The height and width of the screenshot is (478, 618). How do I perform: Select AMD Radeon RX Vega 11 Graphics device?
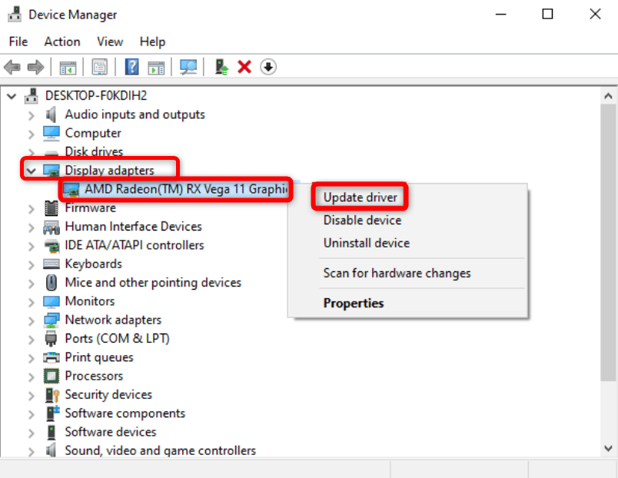coord(184,189)
